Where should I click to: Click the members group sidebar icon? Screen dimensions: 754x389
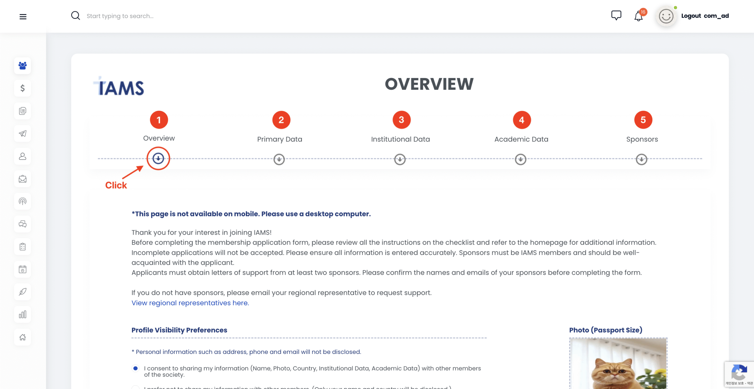(x=23, y=65)
